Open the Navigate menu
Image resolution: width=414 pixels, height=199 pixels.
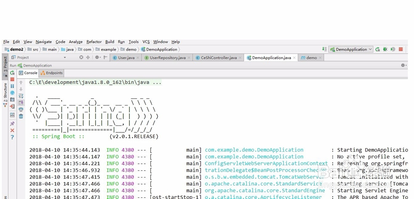tap(43, 42)
